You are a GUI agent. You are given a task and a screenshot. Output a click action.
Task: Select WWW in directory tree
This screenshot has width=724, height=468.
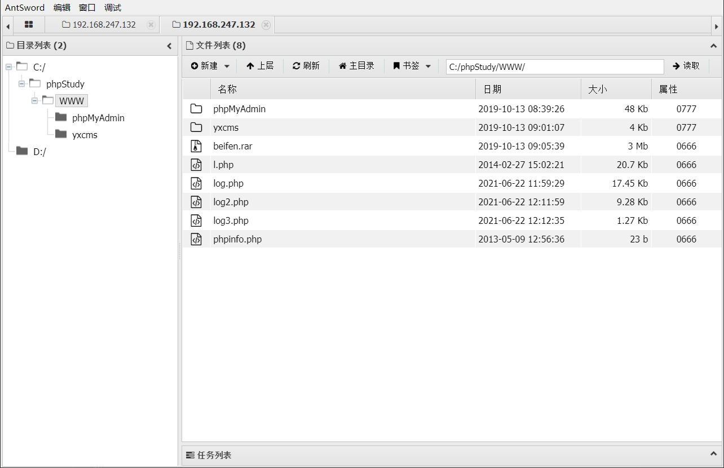point(72,101)
